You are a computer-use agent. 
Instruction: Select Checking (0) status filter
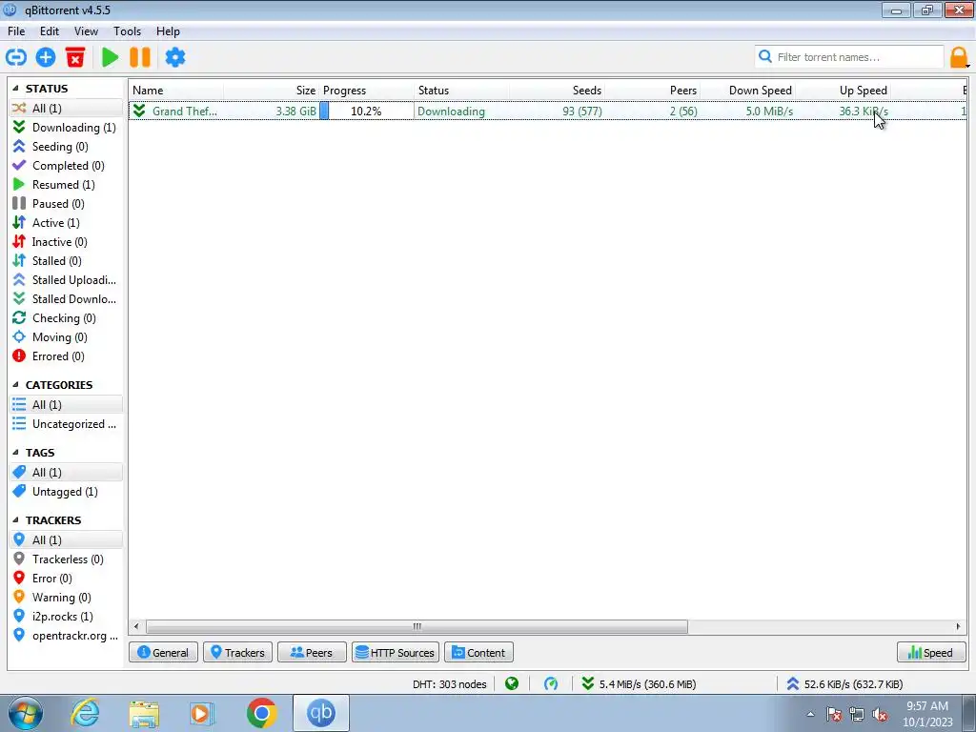pos(65,318)
